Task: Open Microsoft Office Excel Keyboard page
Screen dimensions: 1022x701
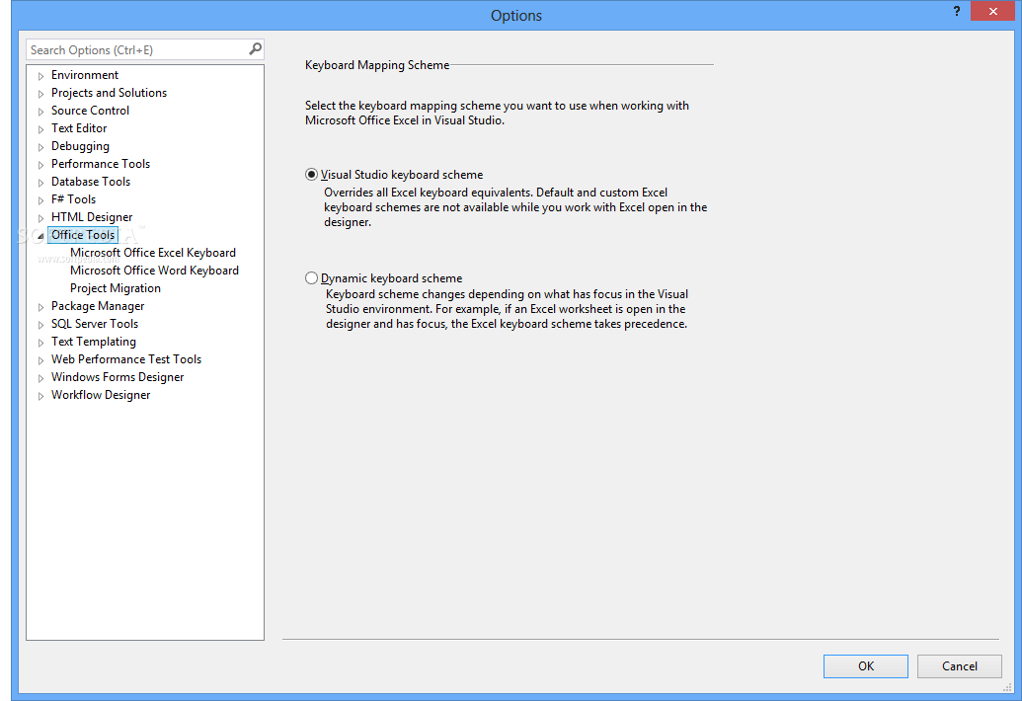Action: click(152, 253)
